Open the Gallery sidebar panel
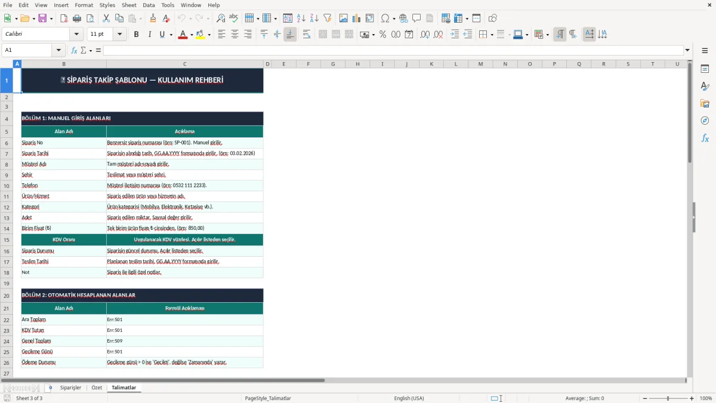Image resolution: width=716 pixels, height=403 pixels. pos(705,103)
